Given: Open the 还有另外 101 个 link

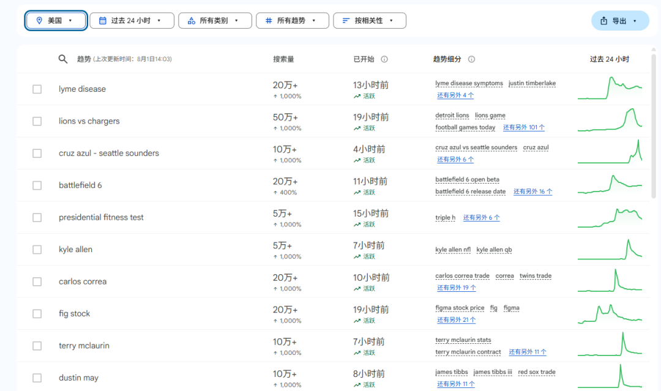Looking at the screenshot, I should point(524,127).
